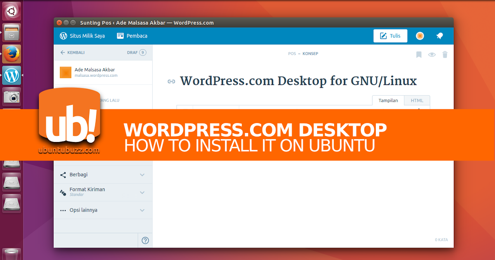This screenshot has width=495, height=260.
Task: Open user profile avatar in header
Action: tap(420, 36)
